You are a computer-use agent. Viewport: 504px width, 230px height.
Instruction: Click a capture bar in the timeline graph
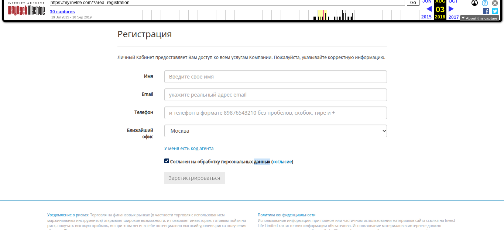[x=343, y=15]
